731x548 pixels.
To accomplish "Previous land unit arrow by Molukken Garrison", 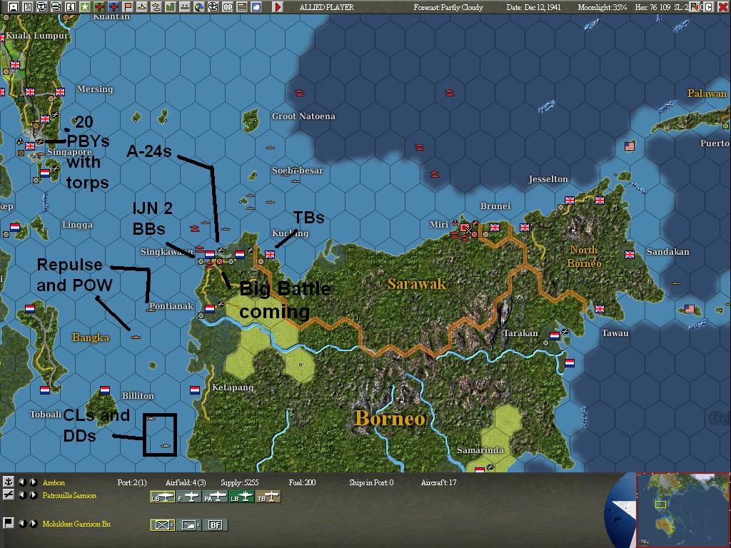I will pos(22,524).
